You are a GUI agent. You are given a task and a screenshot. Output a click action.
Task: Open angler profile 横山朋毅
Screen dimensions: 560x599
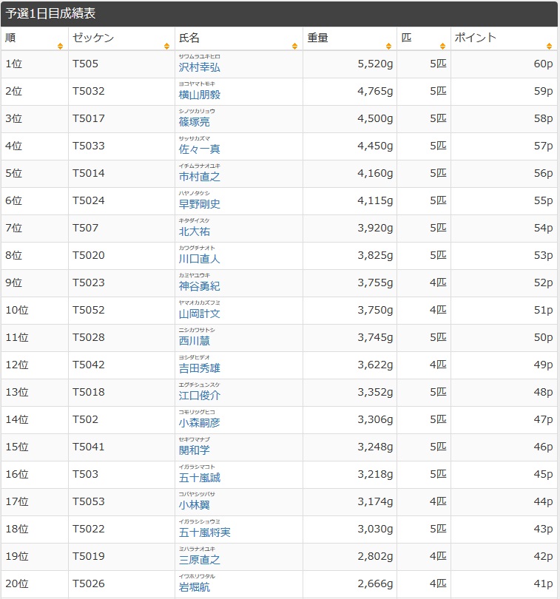tap(200, 95)
